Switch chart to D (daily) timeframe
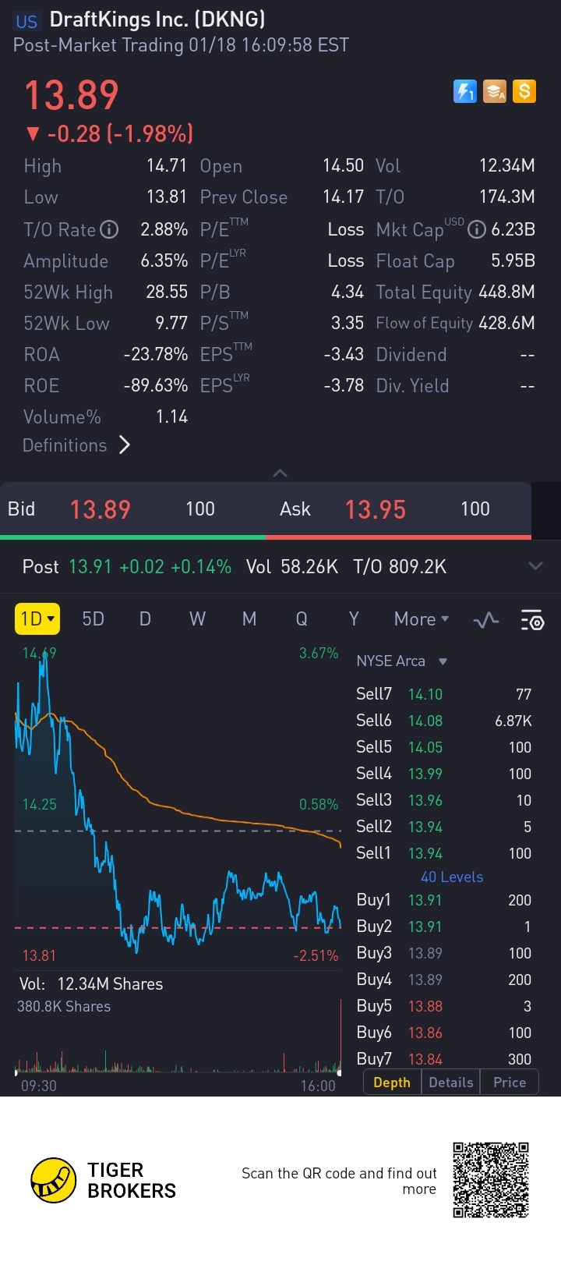Viewport: 561px width, 1265px height. [145, 619]
